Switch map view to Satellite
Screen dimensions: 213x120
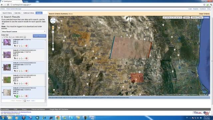206,18
